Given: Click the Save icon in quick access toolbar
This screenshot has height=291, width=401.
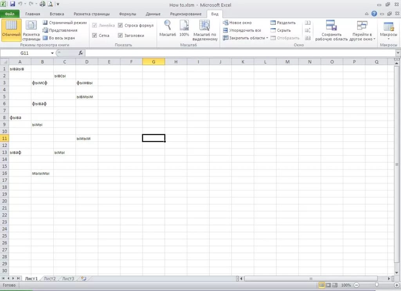Looking at the screenshot, I should pyautogui.click(x=12, y=4).
